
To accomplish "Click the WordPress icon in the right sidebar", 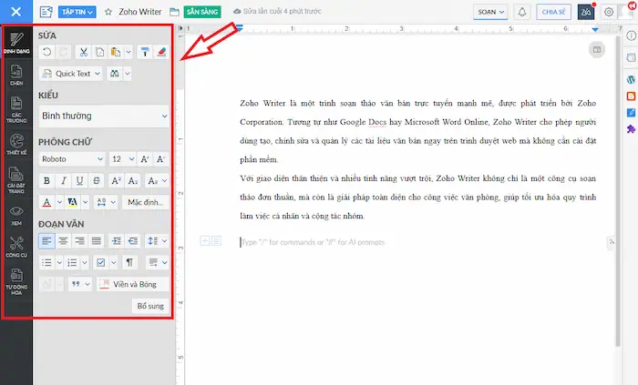I will click(x=630, y=79).
